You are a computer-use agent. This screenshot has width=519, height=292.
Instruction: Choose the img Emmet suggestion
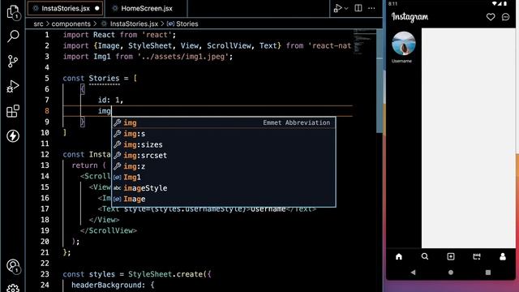pyautogui.click(x=224, y=122)
